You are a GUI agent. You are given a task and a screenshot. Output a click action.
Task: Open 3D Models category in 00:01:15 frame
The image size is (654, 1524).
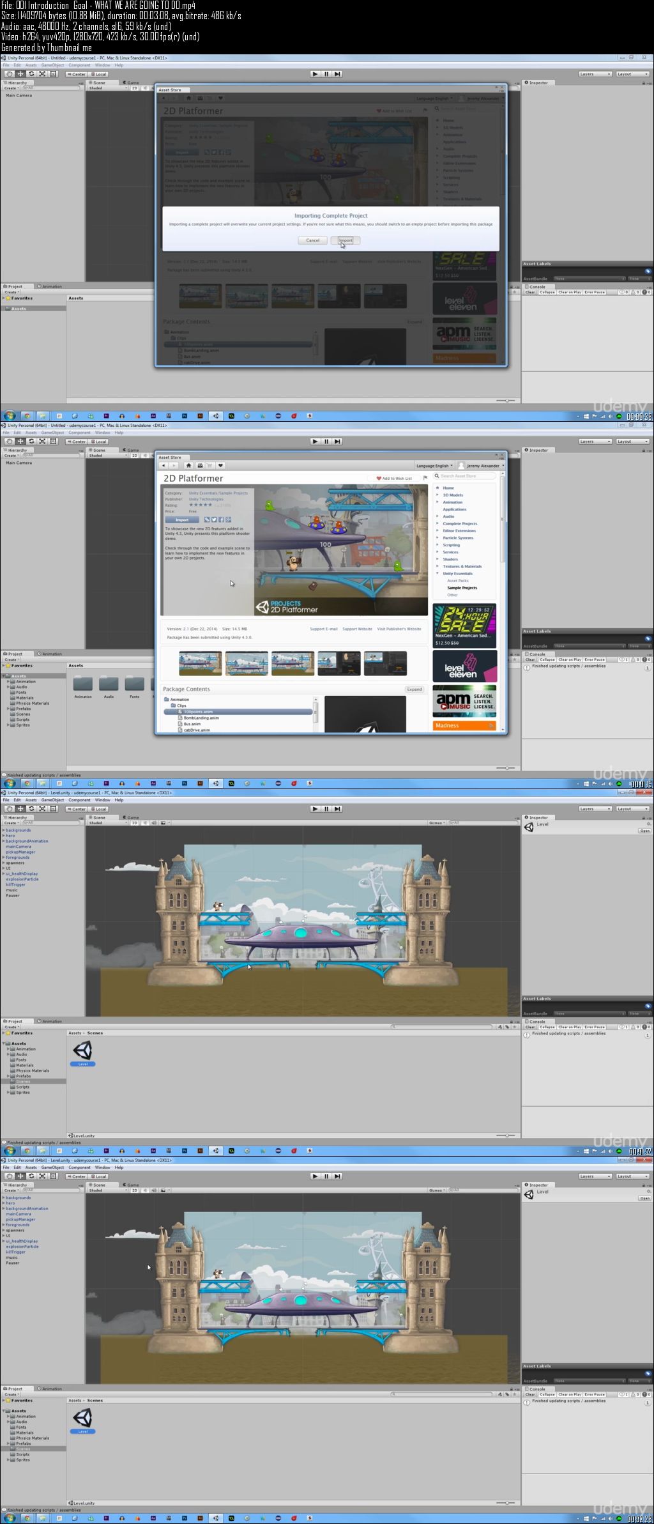[x=453, y=495]
